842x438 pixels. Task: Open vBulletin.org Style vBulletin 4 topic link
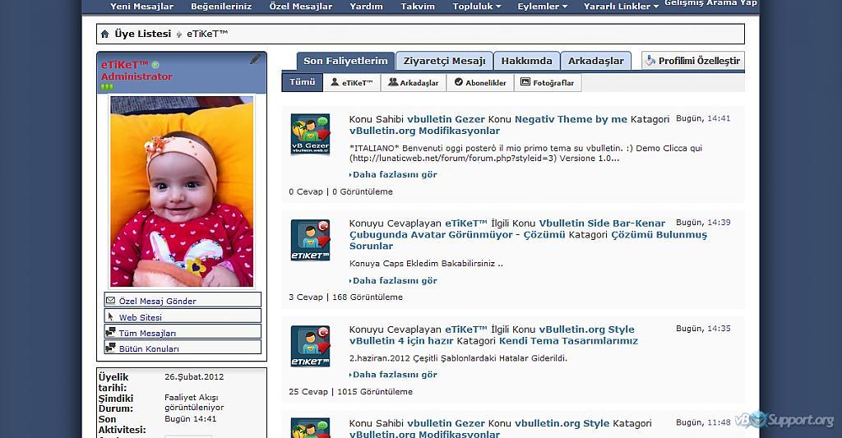[x=492, y=335]
